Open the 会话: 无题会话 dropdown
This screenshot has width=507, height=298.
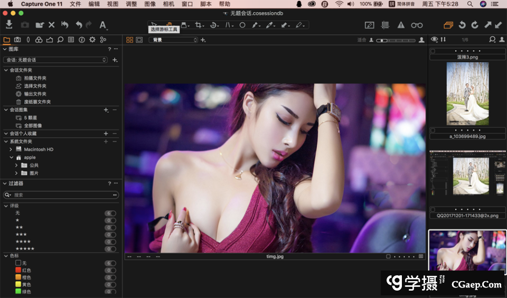pos(55,60)
